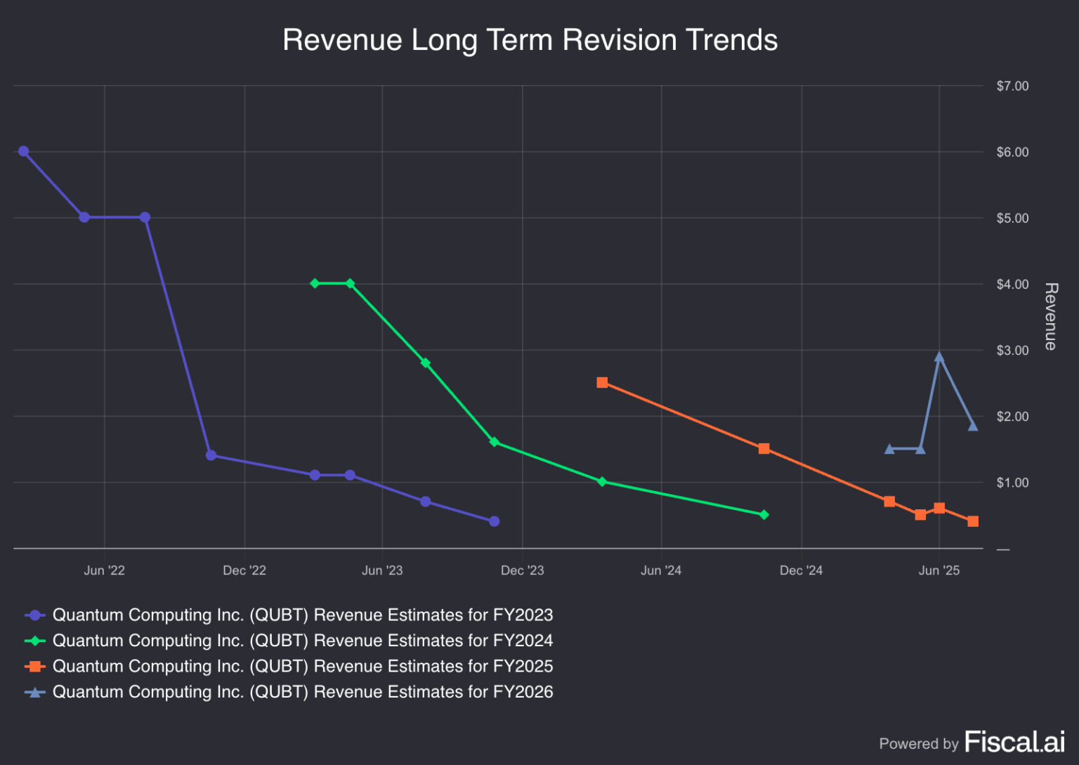The width and height of the screenshot is (1079, 765).
Task: Select the last FY2023 purple point near Dec '23
Action: click(x=494, y=521)
